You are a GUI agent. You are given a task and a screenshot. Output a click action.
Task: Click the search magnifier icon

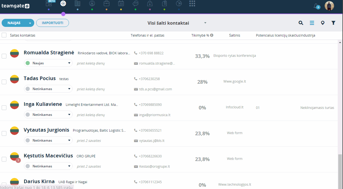coord(301,23)
